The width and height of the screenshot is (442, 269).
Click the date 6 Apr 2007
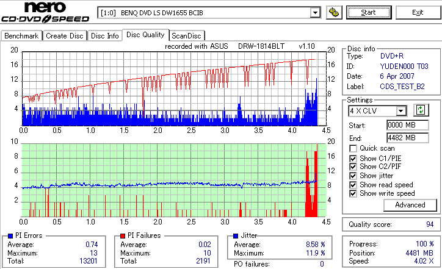tap(397, 76)
